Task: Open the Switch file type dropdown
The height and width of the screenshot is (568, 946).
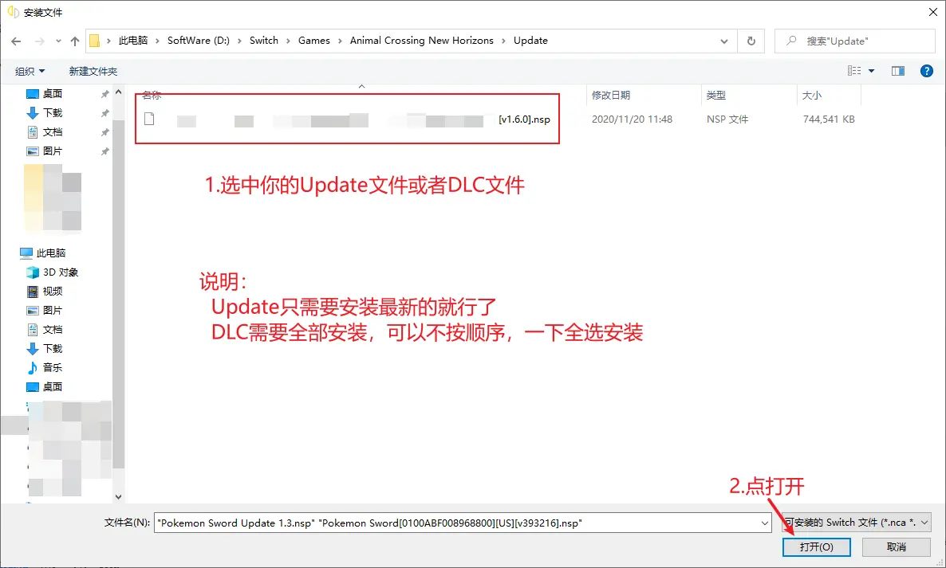Action: (925, 523)
